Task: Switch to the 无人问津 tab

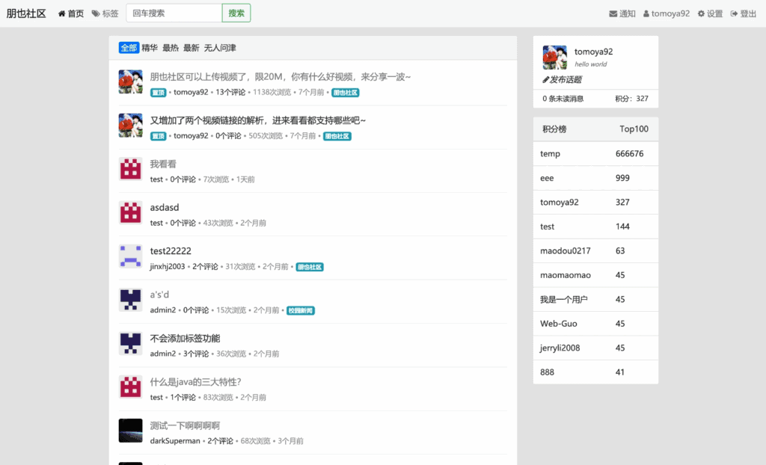Action: click(220, 47)
